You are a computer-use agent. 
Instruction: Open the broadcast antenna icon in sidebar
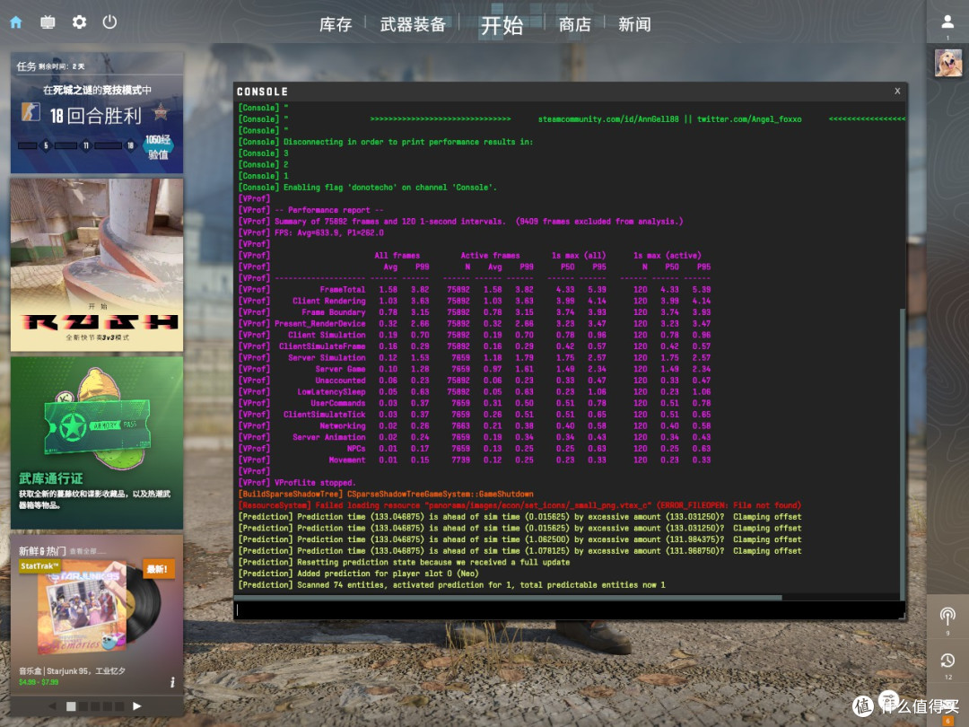(x=947, y=616)
